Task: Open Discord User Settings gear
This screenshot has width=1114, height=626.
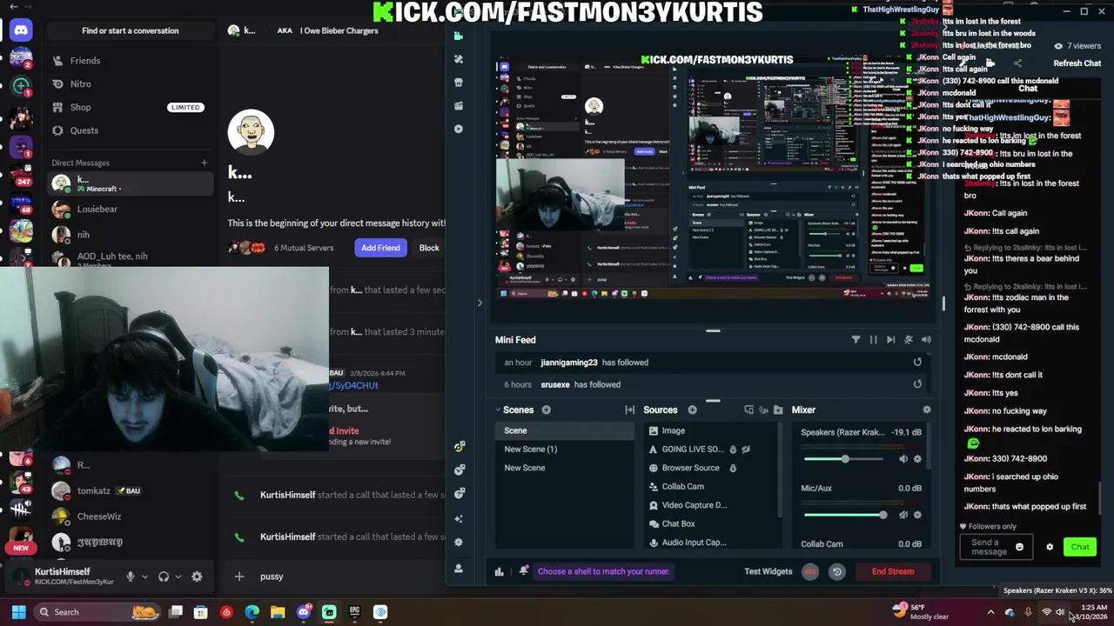Action: pyautogui.click(x=197, y=576)
